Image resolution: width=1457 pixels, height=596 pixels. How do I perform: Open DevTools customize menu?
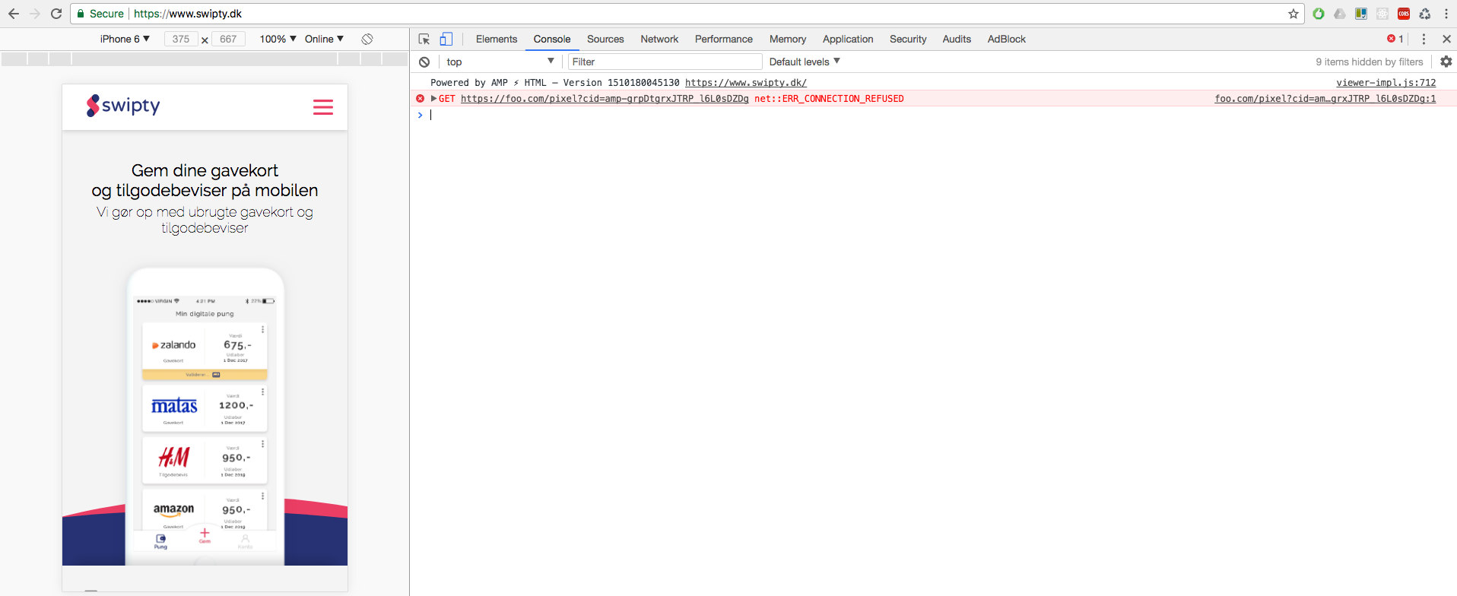coord(1424,39)
